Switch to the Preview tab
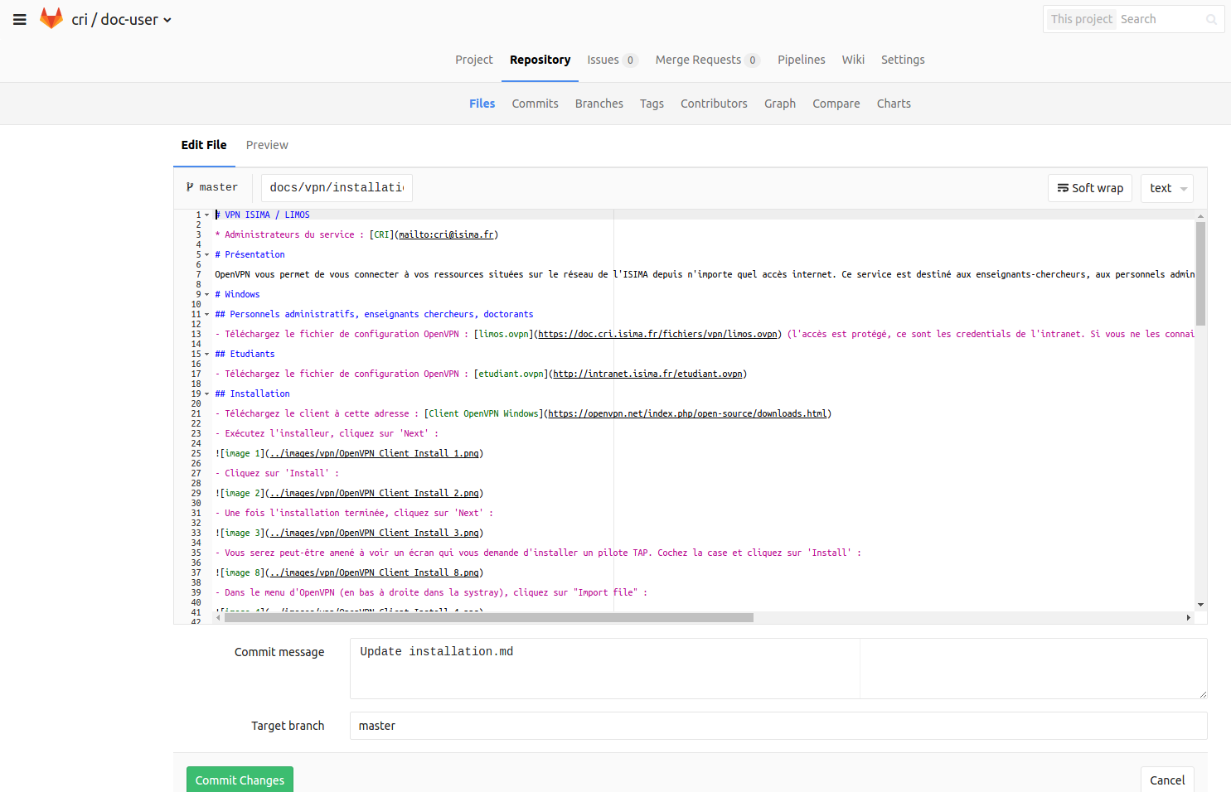Screen dimensions: 1231x792 coord(267,145)
